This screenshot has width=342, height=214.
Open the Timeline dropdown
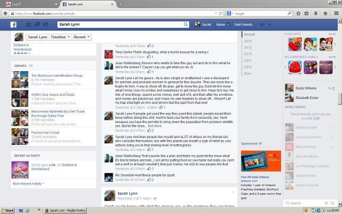pos(60,37)
